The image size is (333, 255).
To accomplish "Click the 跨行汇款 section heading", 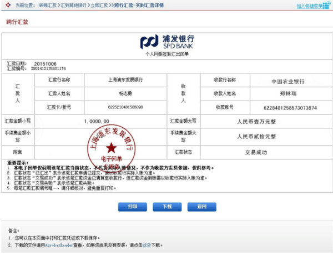I will [x=17, y=22].
